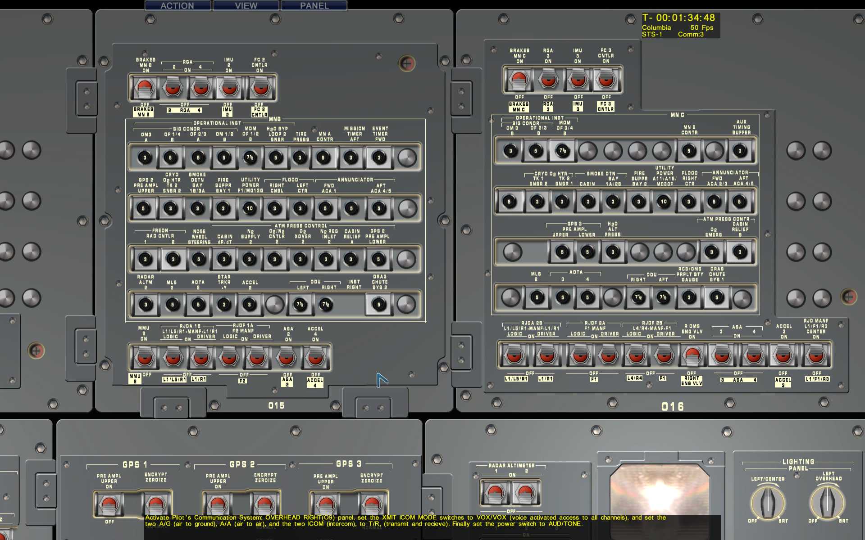Image resolution: width=865 pixels, height=540 pixels.
Task: Flip the IMU 2 toggle switch
Action: point(229,88)
